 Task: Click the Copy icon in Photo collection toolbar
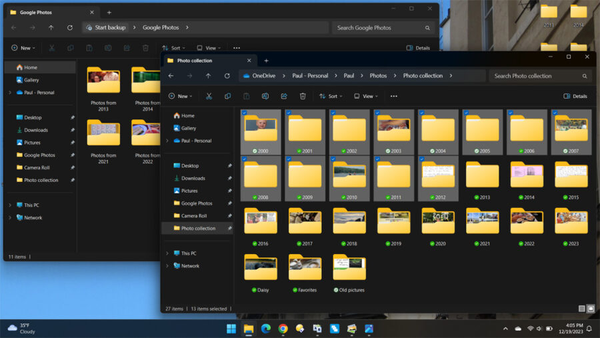pos(227,96)
